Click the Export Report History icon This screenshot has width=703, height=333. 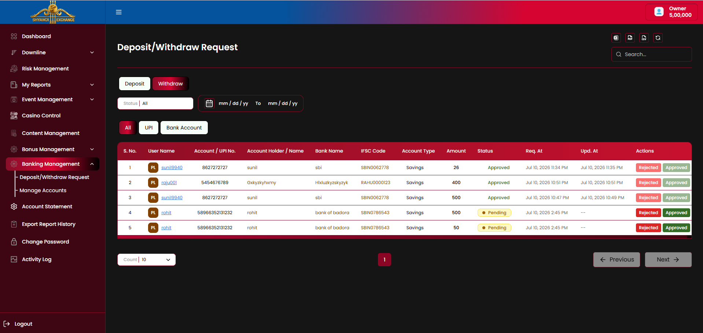[x=14, y=224]
